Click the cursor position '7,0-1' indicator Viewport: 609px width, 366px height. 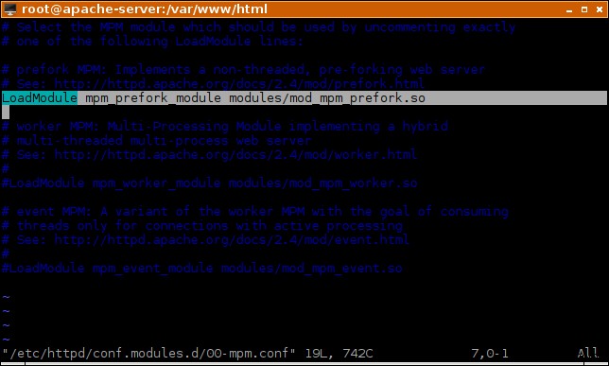pyautogui.click(x=490, y=353)
